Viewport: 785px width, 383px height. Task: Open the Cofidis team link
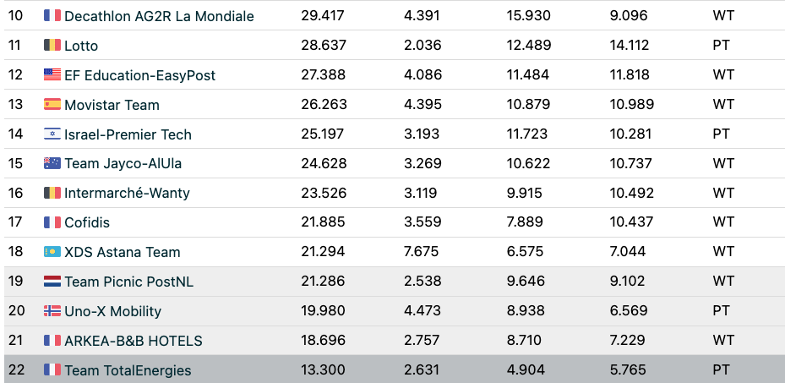[x=87, y=222]
